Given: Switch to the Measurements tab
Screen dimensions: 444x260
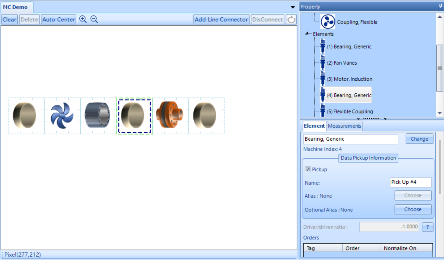Looking at the screenshot, I should pos(345,126).
